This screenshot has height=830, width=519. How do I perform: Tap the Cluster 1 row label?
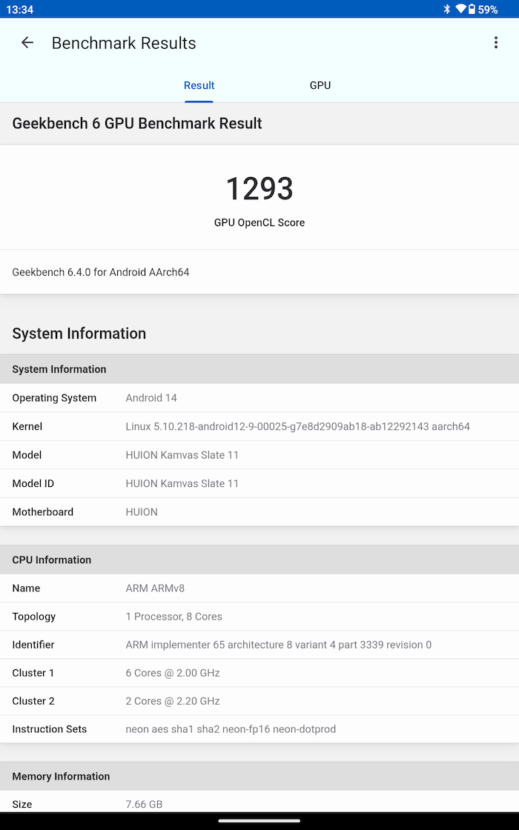(x=33, y=674)
